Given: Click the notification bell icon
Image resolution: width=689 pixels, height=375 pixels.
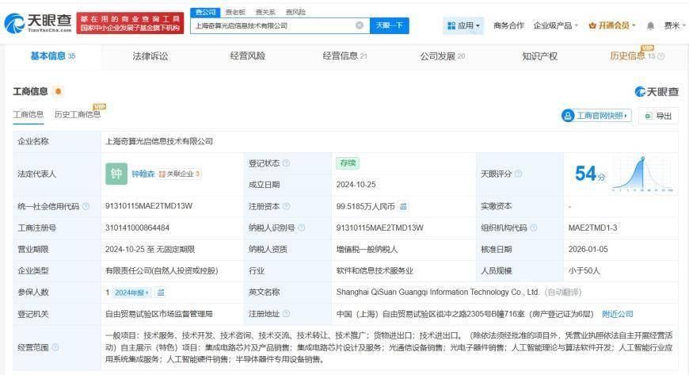Looking at the screenshot, I should click(x=650, y=25).
